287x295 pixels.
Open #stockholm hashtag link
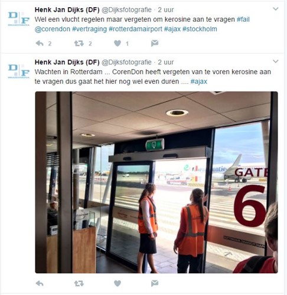tap(200, 29)
